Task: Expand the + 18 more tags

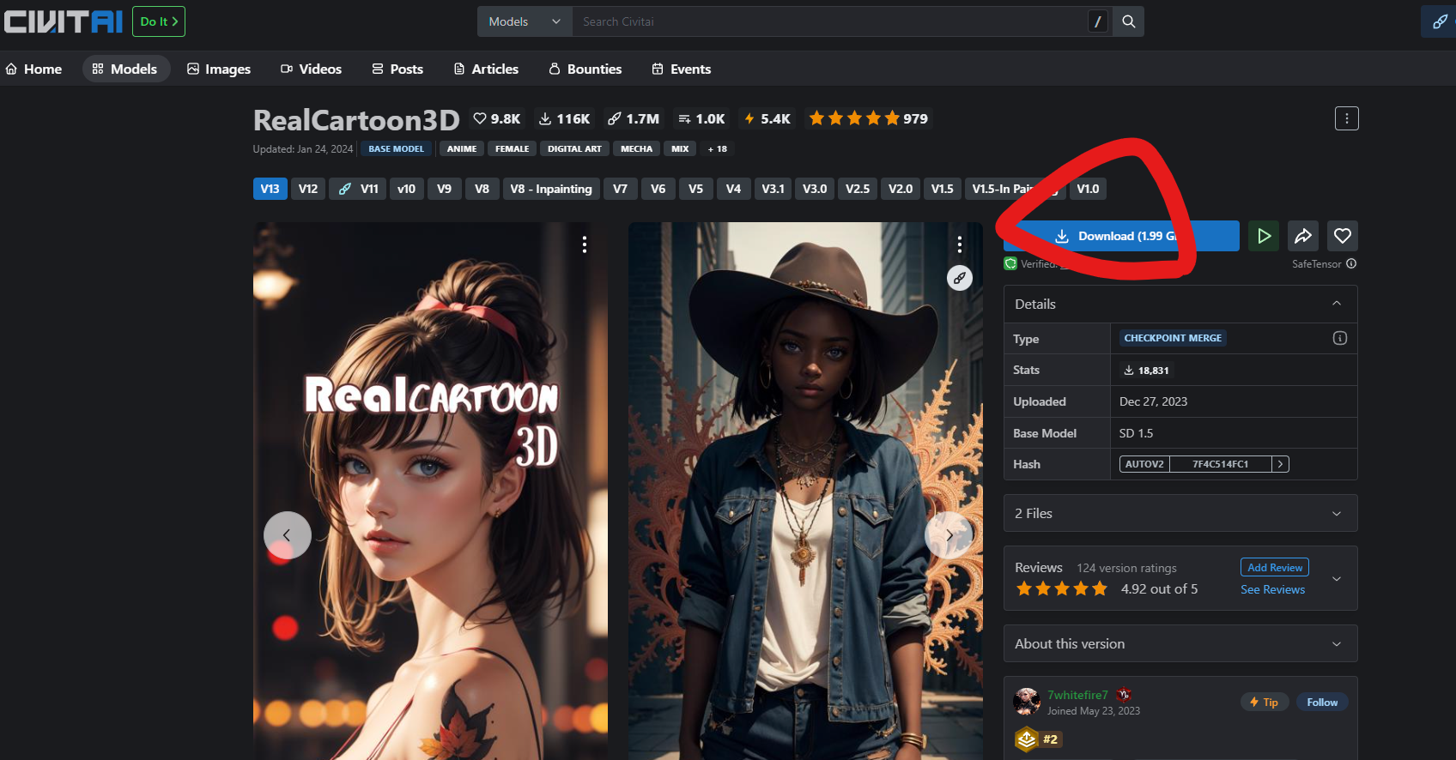Action: click(x=718, y=149)
